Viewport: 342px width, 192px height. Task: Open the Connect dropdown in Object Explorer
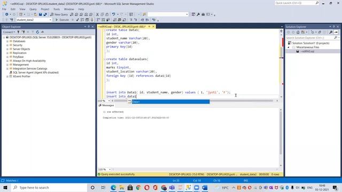pyautogui.click(x=9, y=32)
